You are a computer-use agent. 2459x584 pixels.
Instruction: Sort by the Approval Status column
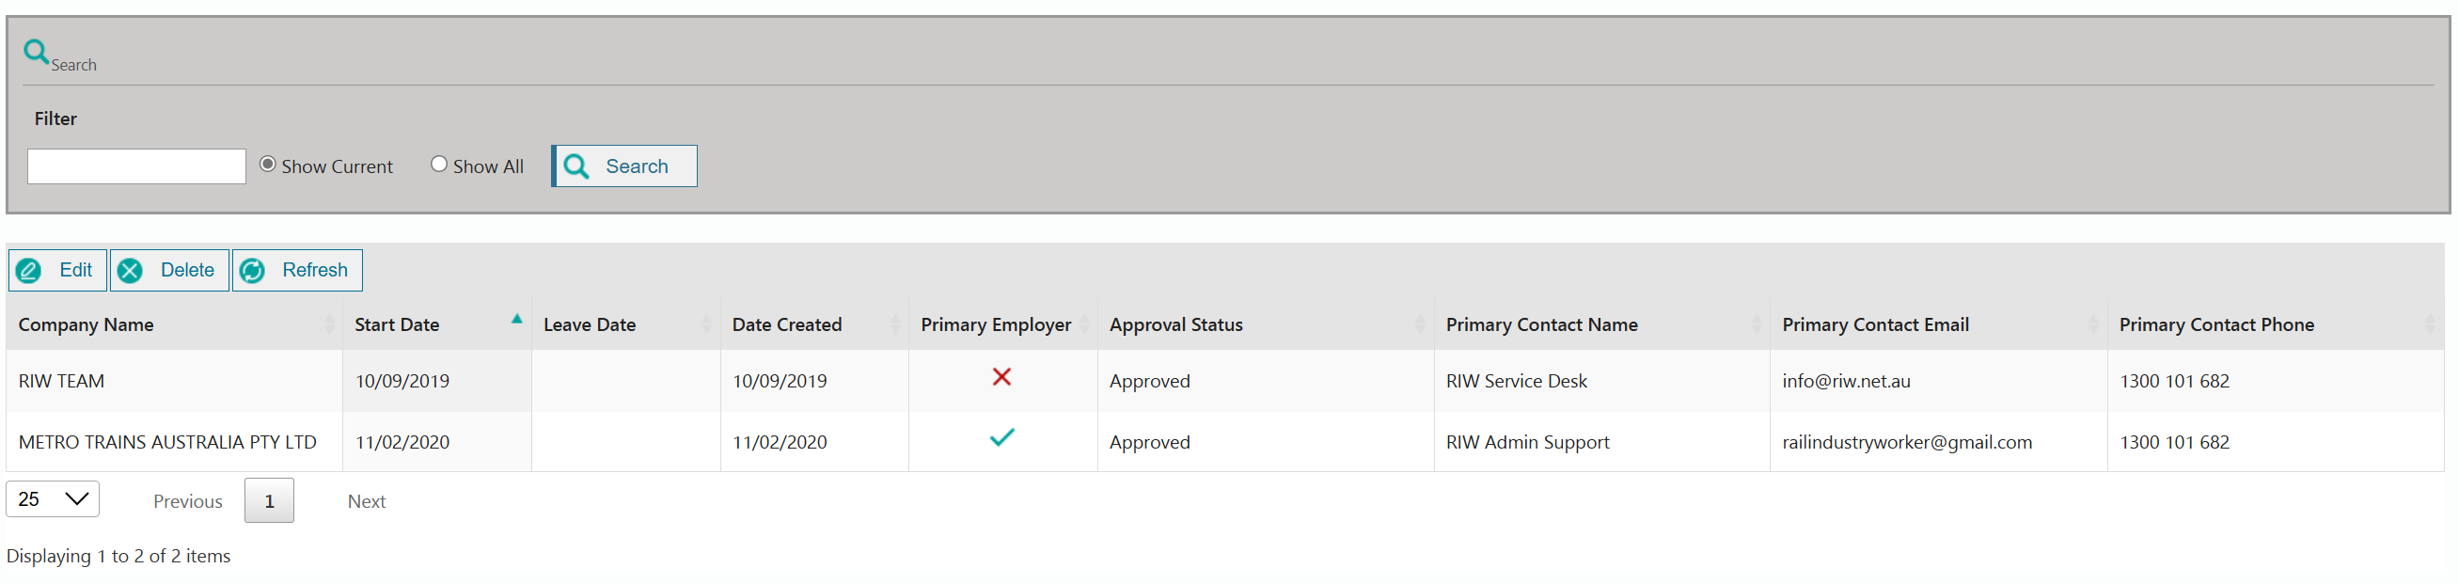tap(1176, 325)
